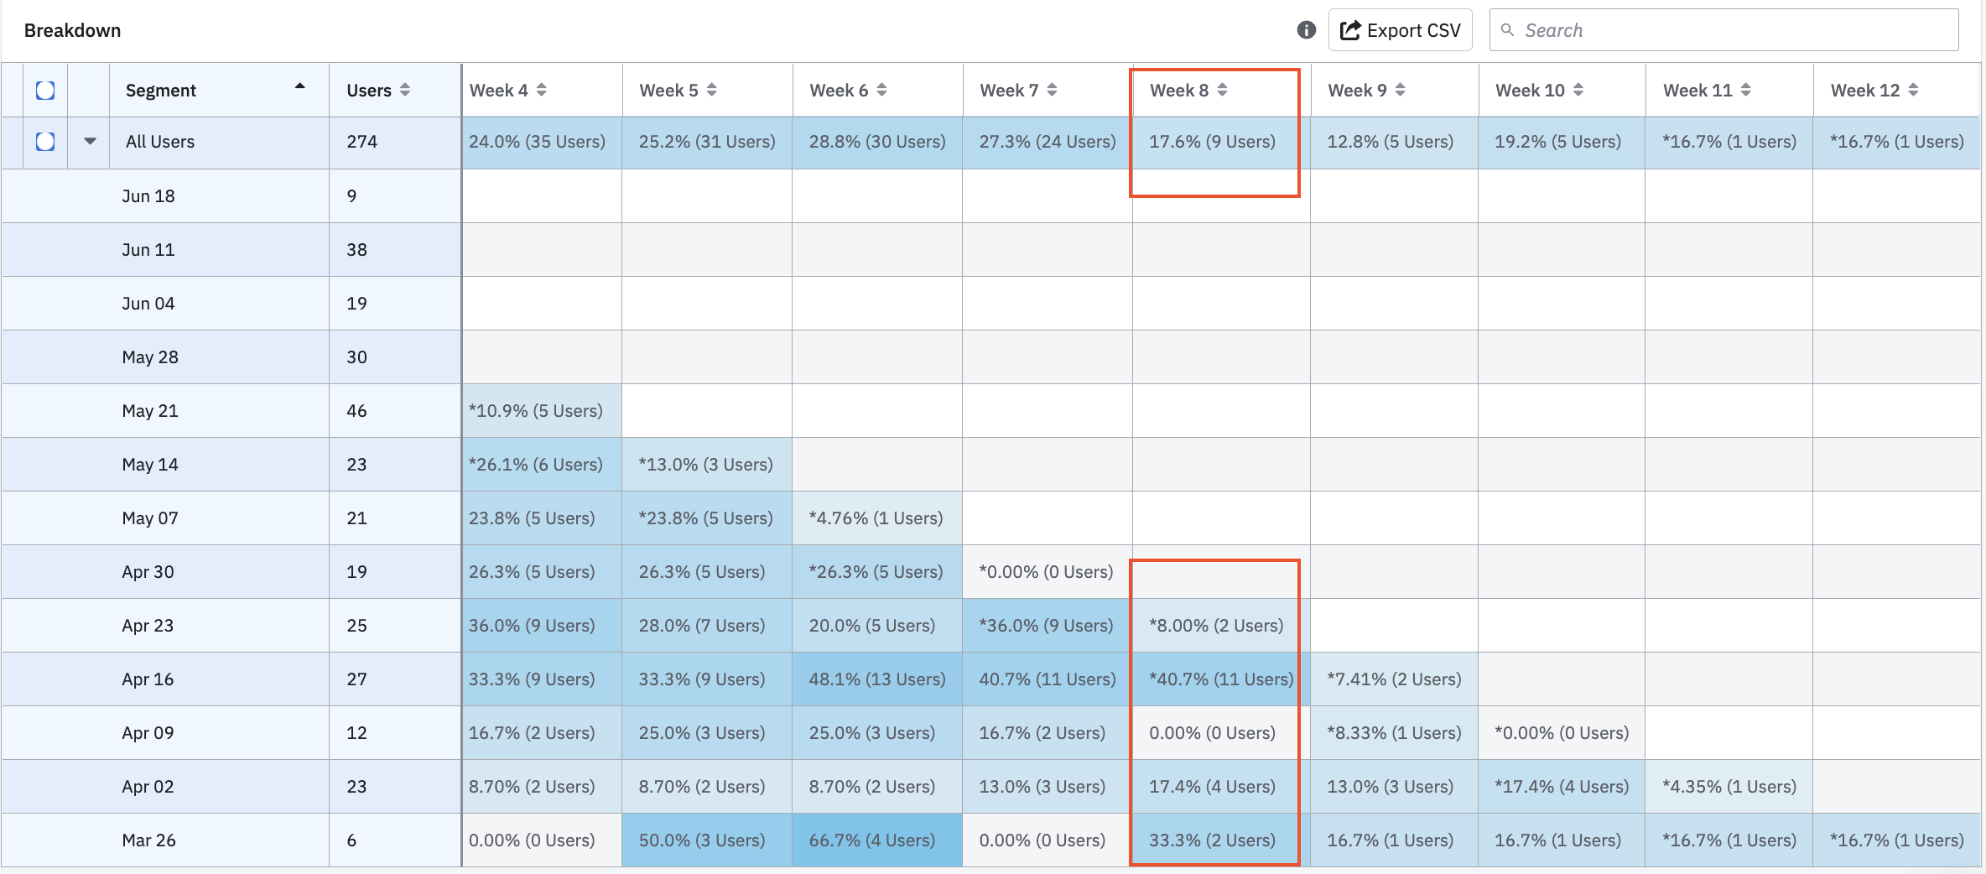Viewport: 1986px width, 874px height.
Task: Sort Week 4 column using sort icon
Action: (542, 90)
